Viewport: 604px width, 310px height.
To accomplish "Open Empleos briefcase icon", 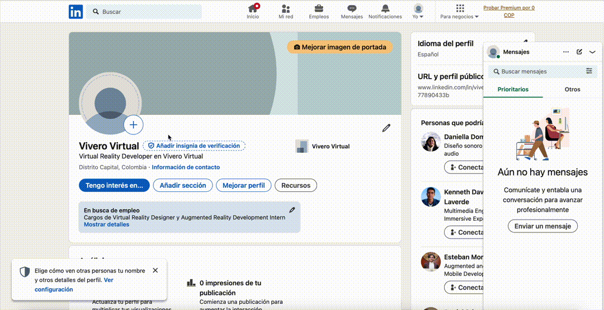I will point(319,12).
